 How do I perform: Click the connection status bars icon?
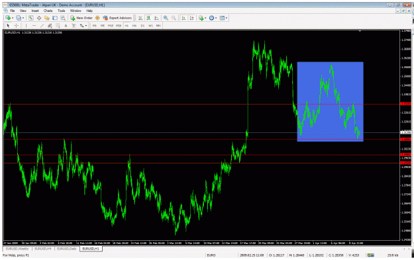371,255
